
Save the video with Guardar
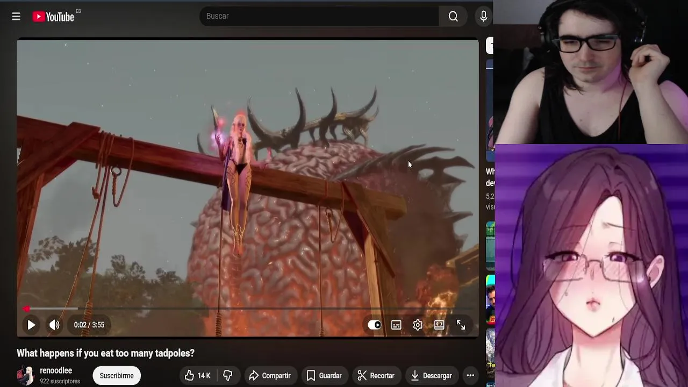[324, 376]
